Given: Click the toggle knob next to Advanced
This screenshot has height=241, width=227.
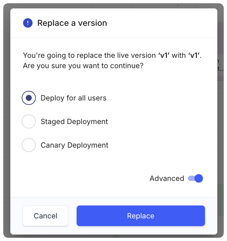Looking at the screenshot, I should point(199,178).
